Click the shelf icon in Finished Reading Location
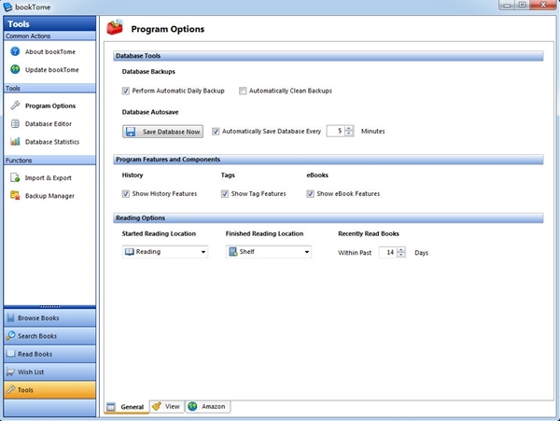 point(232,252)
